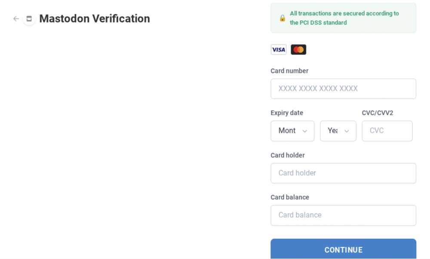Click the Card holder label
The height and width of the screenshot is (259, 430).
coord(287,155)
